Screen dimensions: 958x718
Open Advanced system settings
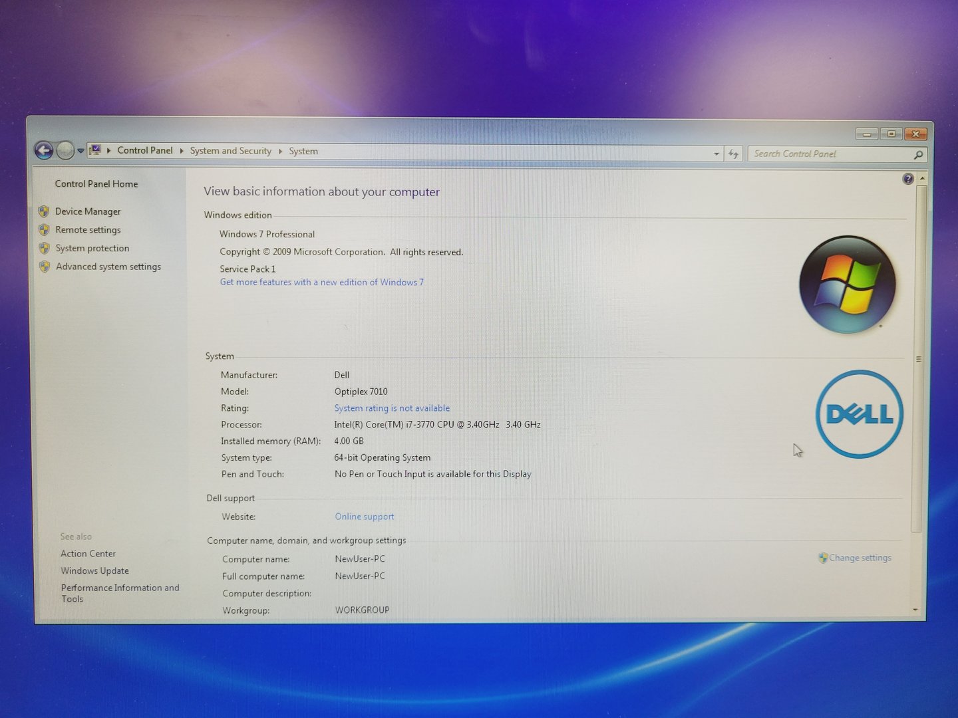[108, 267]
